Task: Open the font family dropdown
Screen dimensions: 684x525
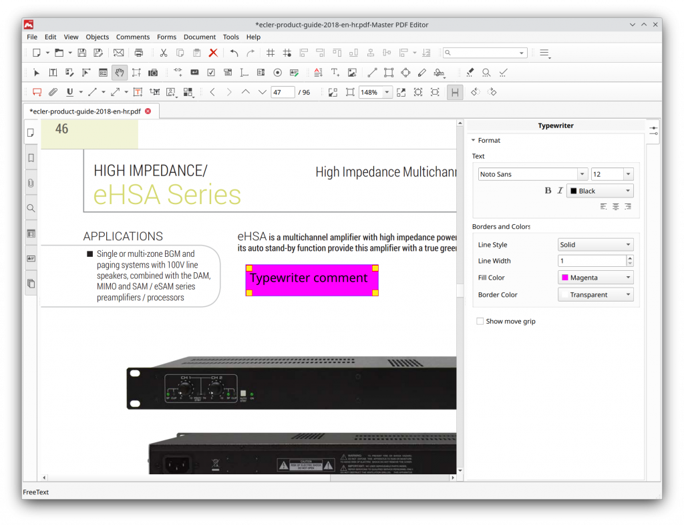Action: pyautogui.click(x=532, y=173)
